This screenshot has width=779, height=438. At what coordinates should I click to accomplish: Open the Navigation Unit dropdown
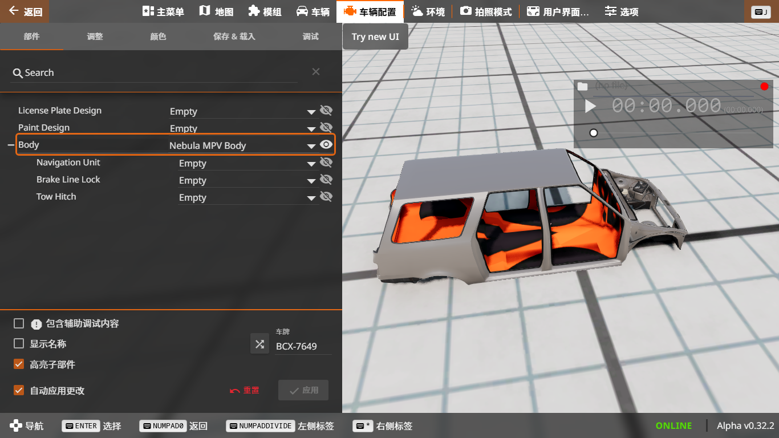(248, 164)
